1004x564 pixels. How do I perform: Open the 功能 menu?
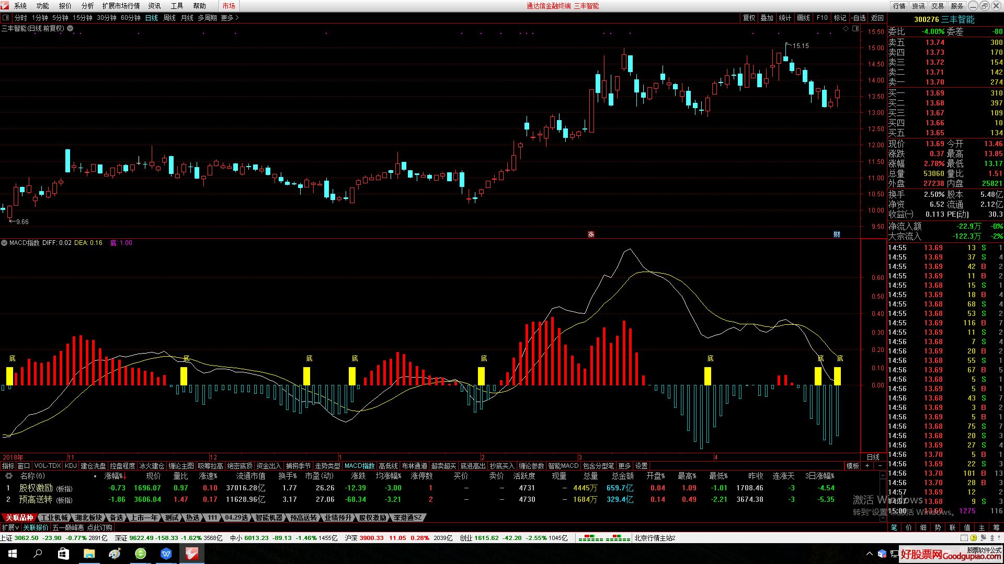tap(43, 6)
